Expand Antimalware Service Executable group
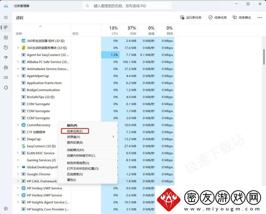The image size is (266, 214). click(18, 69)
